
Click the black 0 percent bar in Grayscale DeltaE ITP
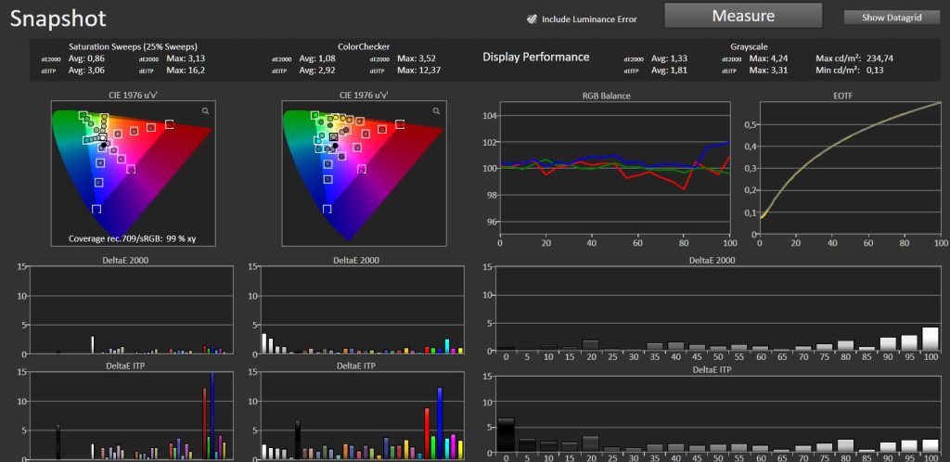pyautogui.click(x=506, y=437)
